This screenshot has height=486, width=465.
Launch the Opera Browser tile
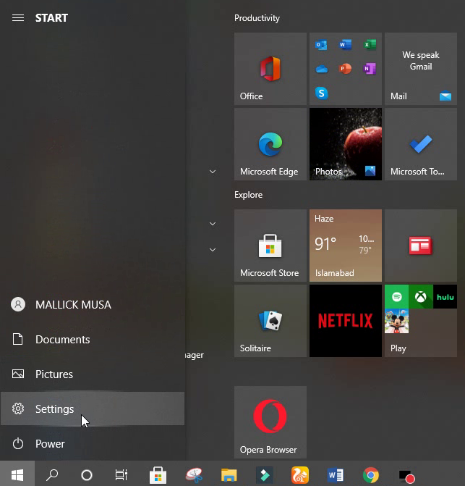point(270,422)
